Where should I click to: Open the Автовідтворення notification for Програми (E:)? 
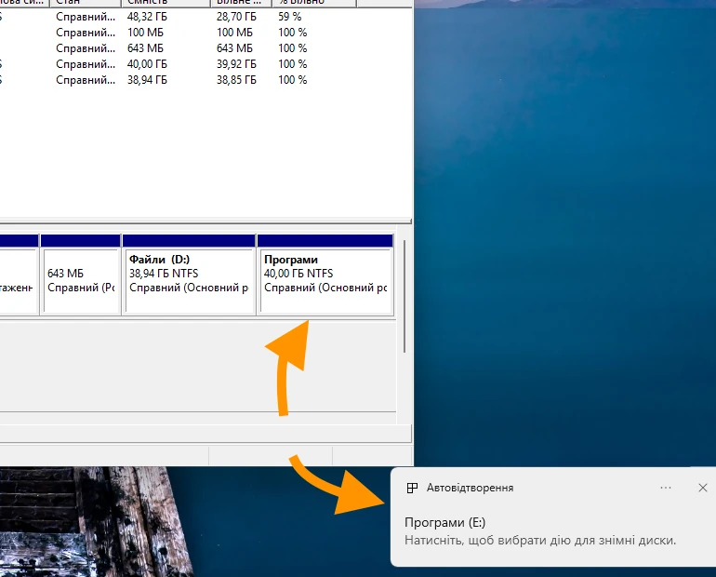(x=553, y=517)
